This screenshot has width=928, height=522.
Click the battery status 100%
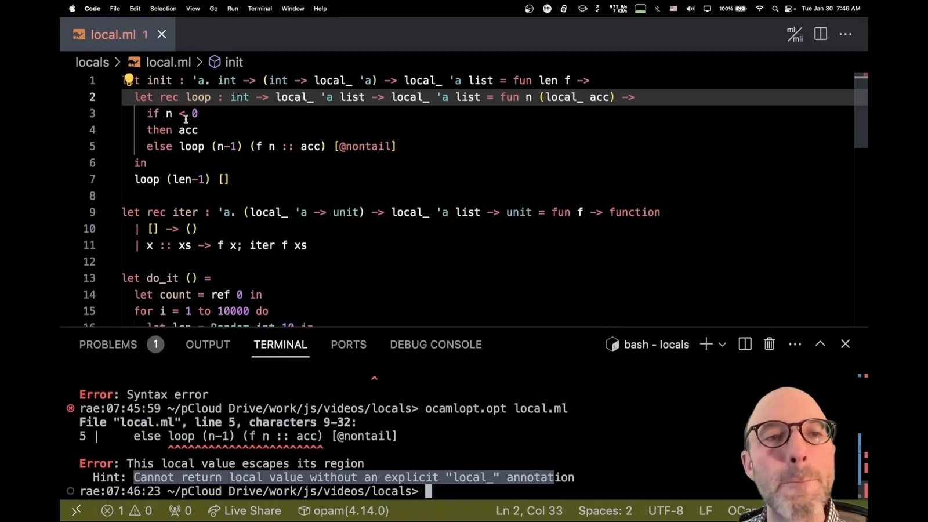point(733,9)
